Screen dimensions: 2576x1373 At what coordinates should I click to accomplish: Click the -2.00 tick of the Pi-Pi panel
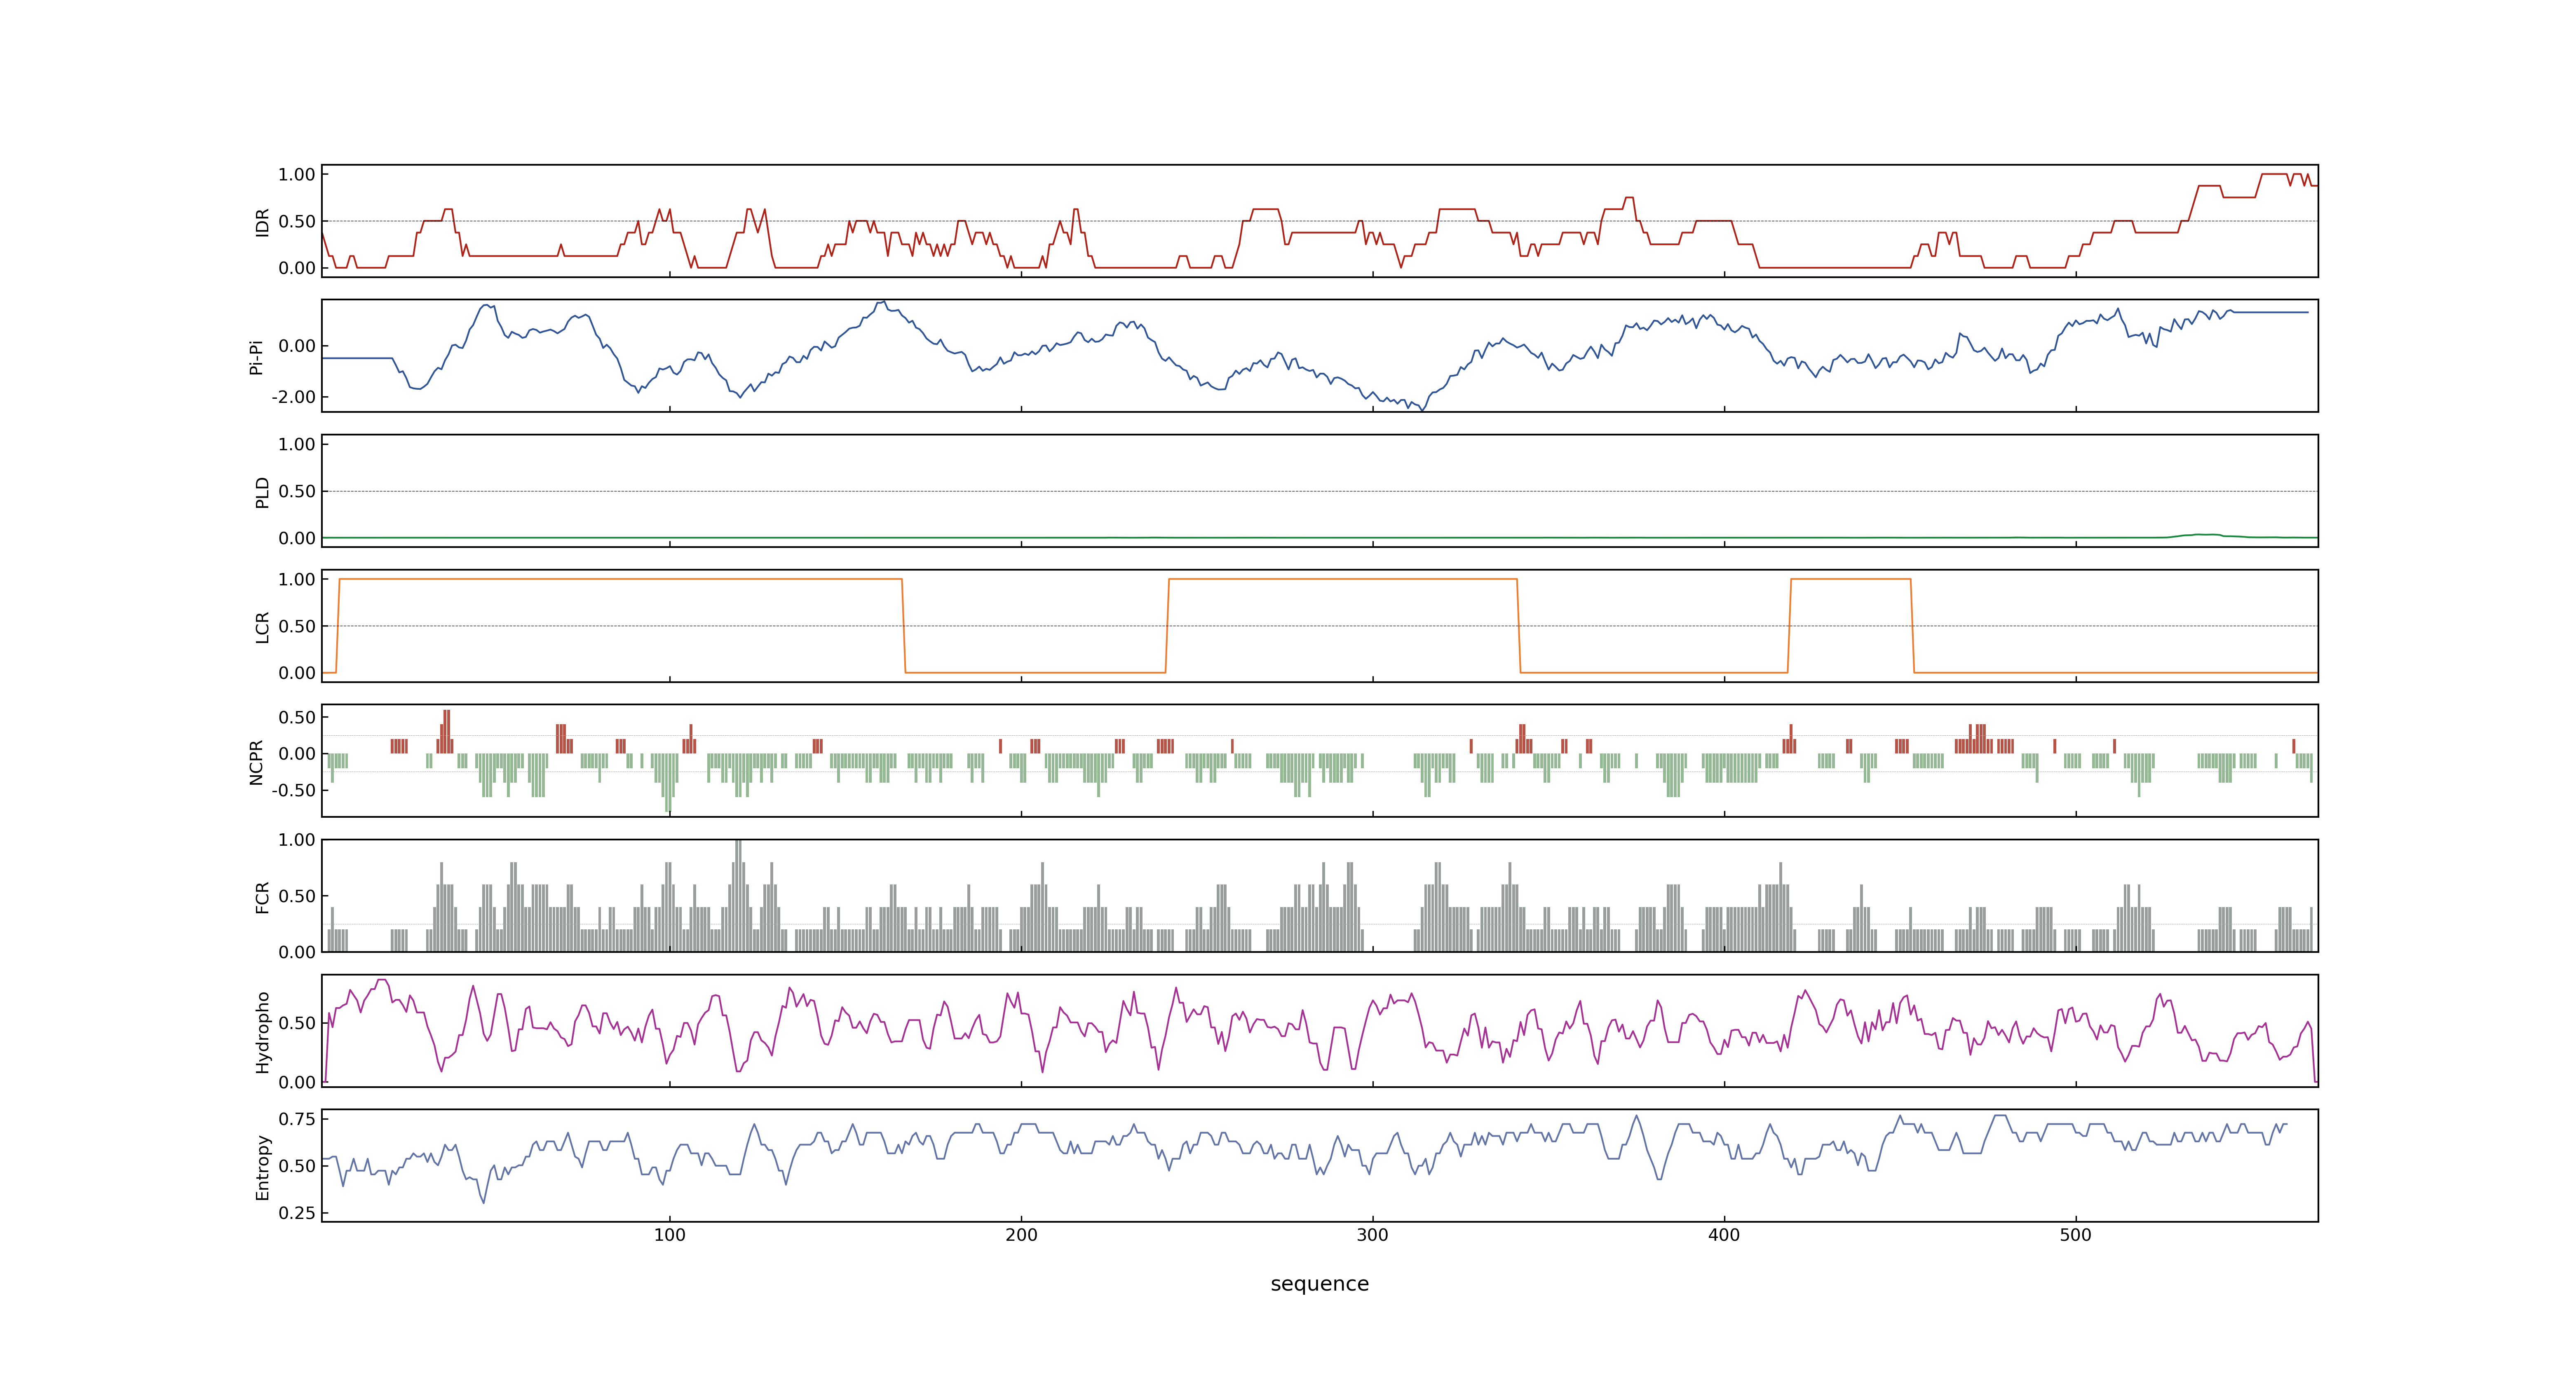coord(293,397)
